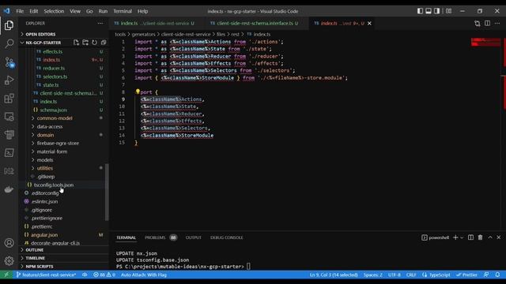Change Spaces: 2 indentation setting
506x284 pixels.
[x=372, y=275]
